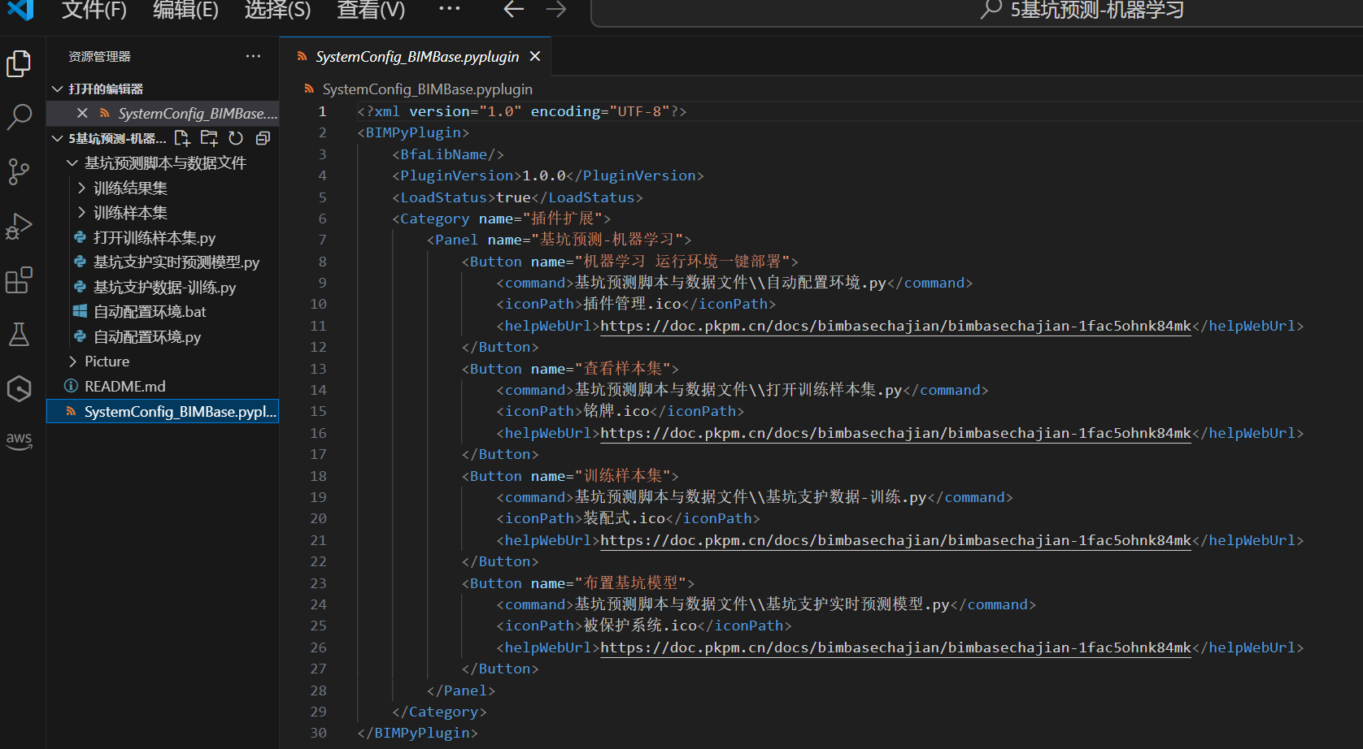Open the Extensions view
This screenshot has width=1363, height=749.
point(19,280)
